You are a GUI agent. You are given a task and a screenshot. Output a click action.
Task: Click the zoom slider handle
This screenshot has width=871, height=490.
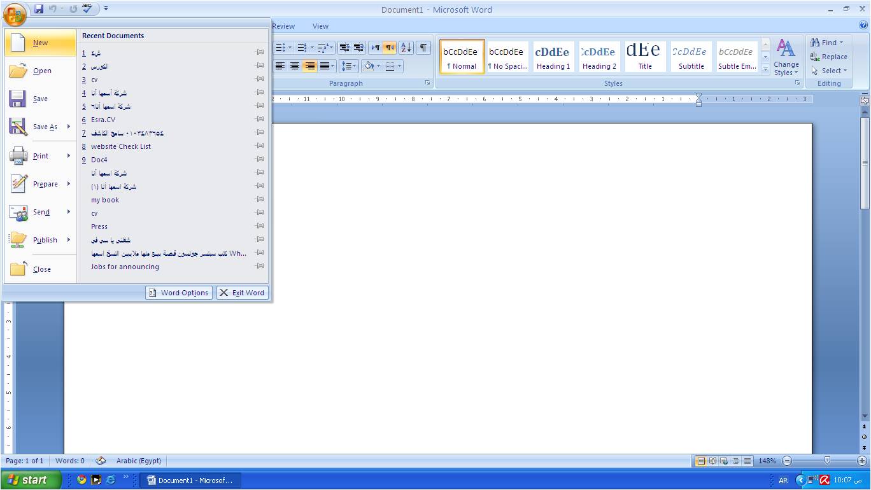[827, 461]
